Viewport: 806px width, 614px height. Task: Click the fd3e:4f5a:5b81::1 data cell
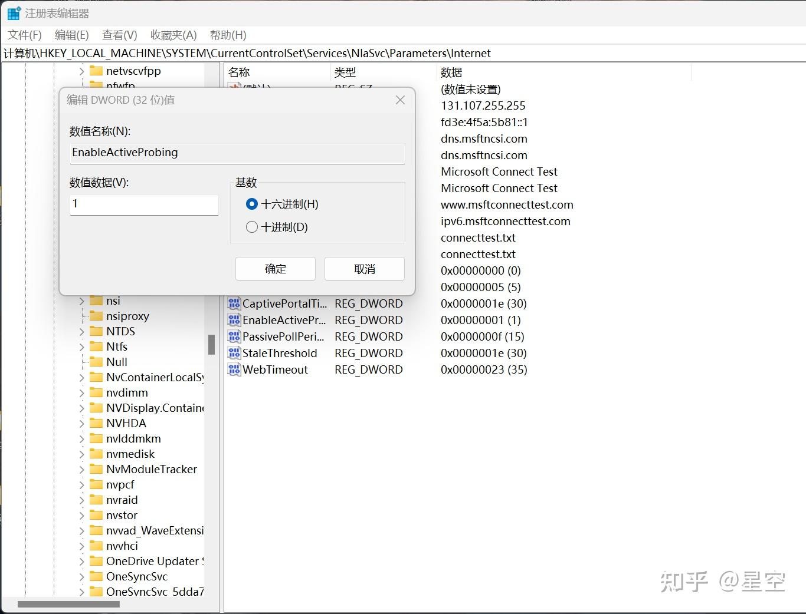tap(484, 122)
